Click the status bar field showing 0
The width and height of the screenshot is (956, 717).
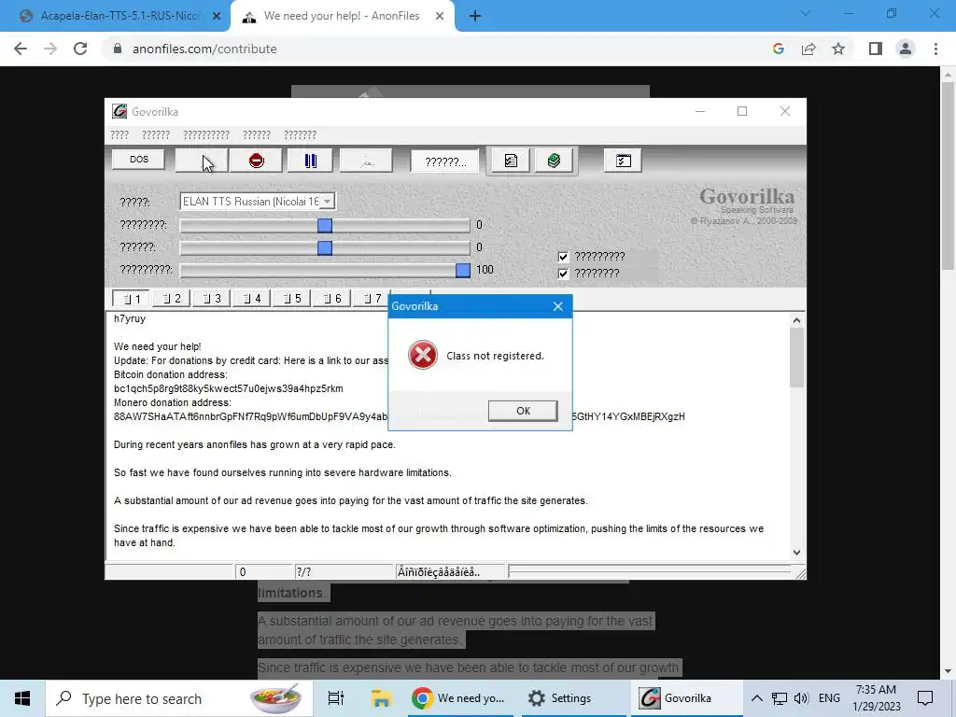click(264, 572)
